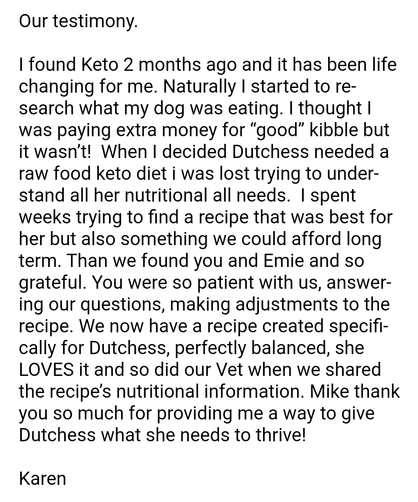Click the name Emie in the text

coord(283,260)
